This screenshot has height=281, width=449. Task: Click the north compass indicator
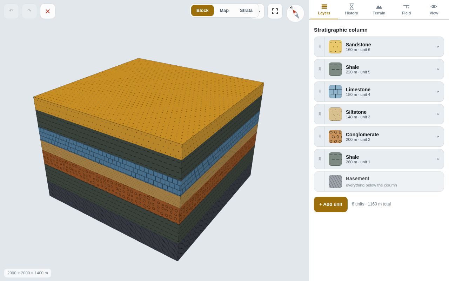(295, 13)
